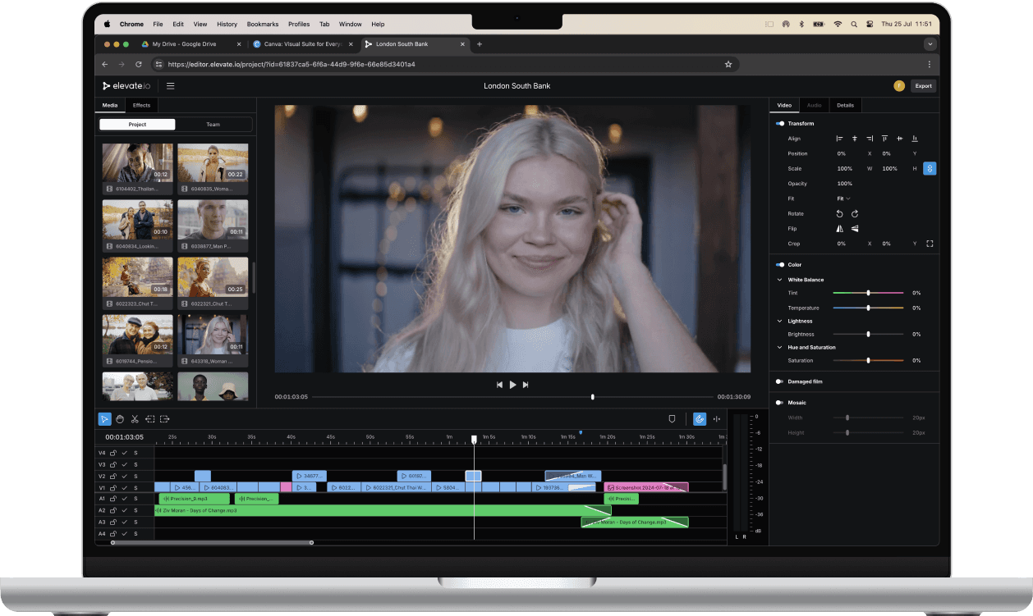Click the Screenshot 2024 clip on V1
The image size is (1033, 616).
point(646,487)
